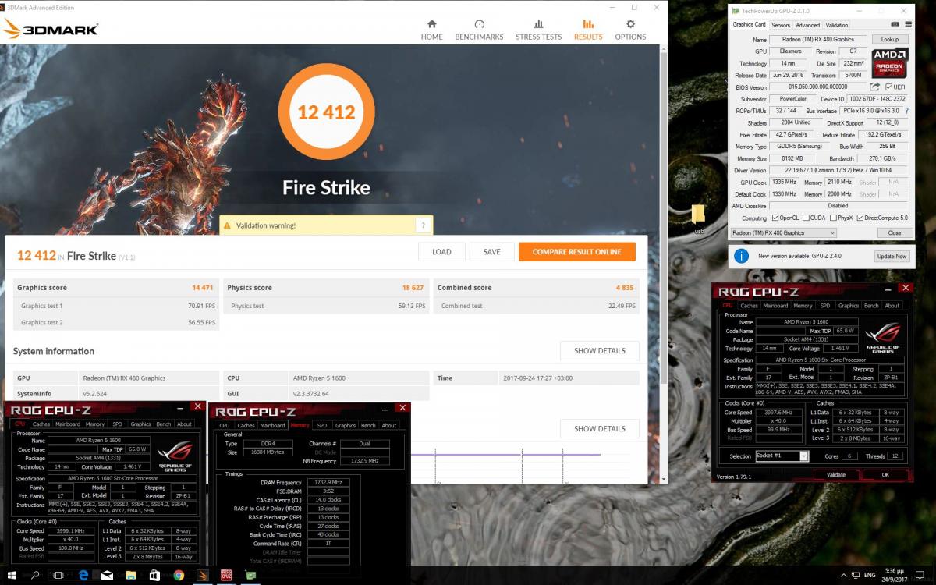
Task: Open the Mainboard tab in the leftmost CPU-Z window
Action: 67,424
